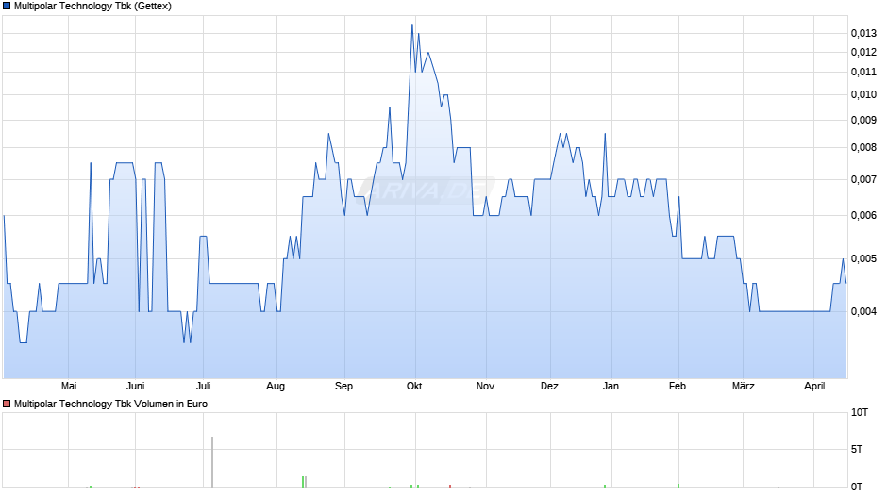
Task: Click 'Multipolar Technology Tbk Volumen in Euro' label
Action: tap(111, 404)
